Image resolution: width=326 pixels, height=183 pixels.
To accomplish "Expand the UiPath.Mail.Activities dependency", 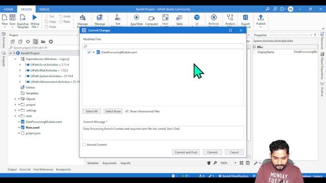I will click(x=20, y=71).
